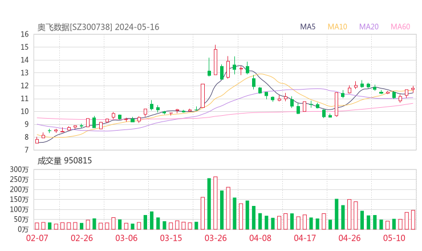
Task: Click the 15 price axis label
Action: pos(25,47)
